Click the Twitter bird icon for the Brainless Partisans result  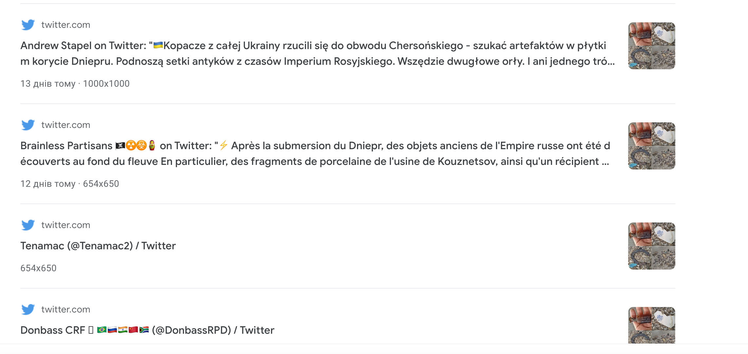pyautogui.click(x=28, y=125)
